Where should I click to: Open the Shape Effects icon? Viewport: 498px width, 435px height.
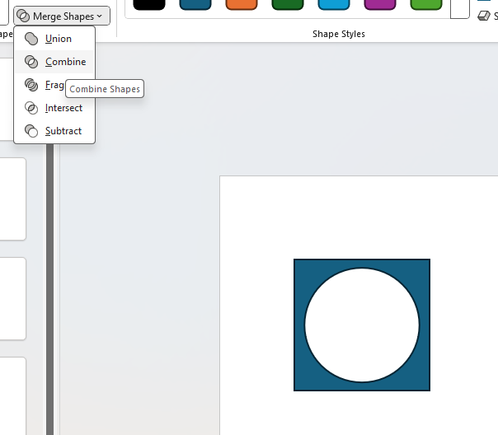(484, 16)
